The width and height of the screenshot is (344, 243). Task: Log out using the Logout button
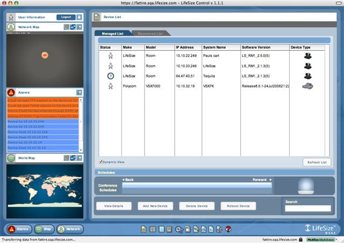pos(66,17)
